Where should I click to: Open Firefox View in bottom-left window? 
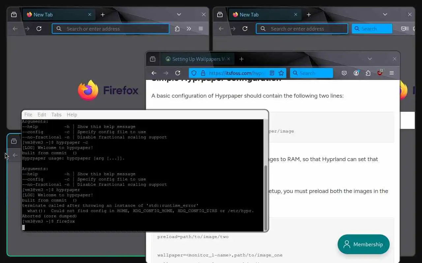click(x=14, y=141)
